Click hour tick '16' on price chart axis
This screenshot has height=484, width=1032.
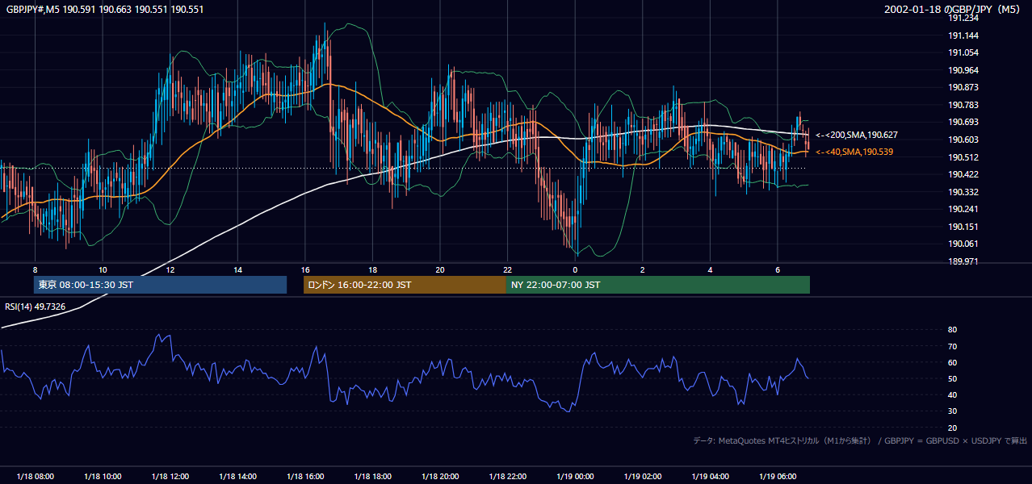(305, 269)
